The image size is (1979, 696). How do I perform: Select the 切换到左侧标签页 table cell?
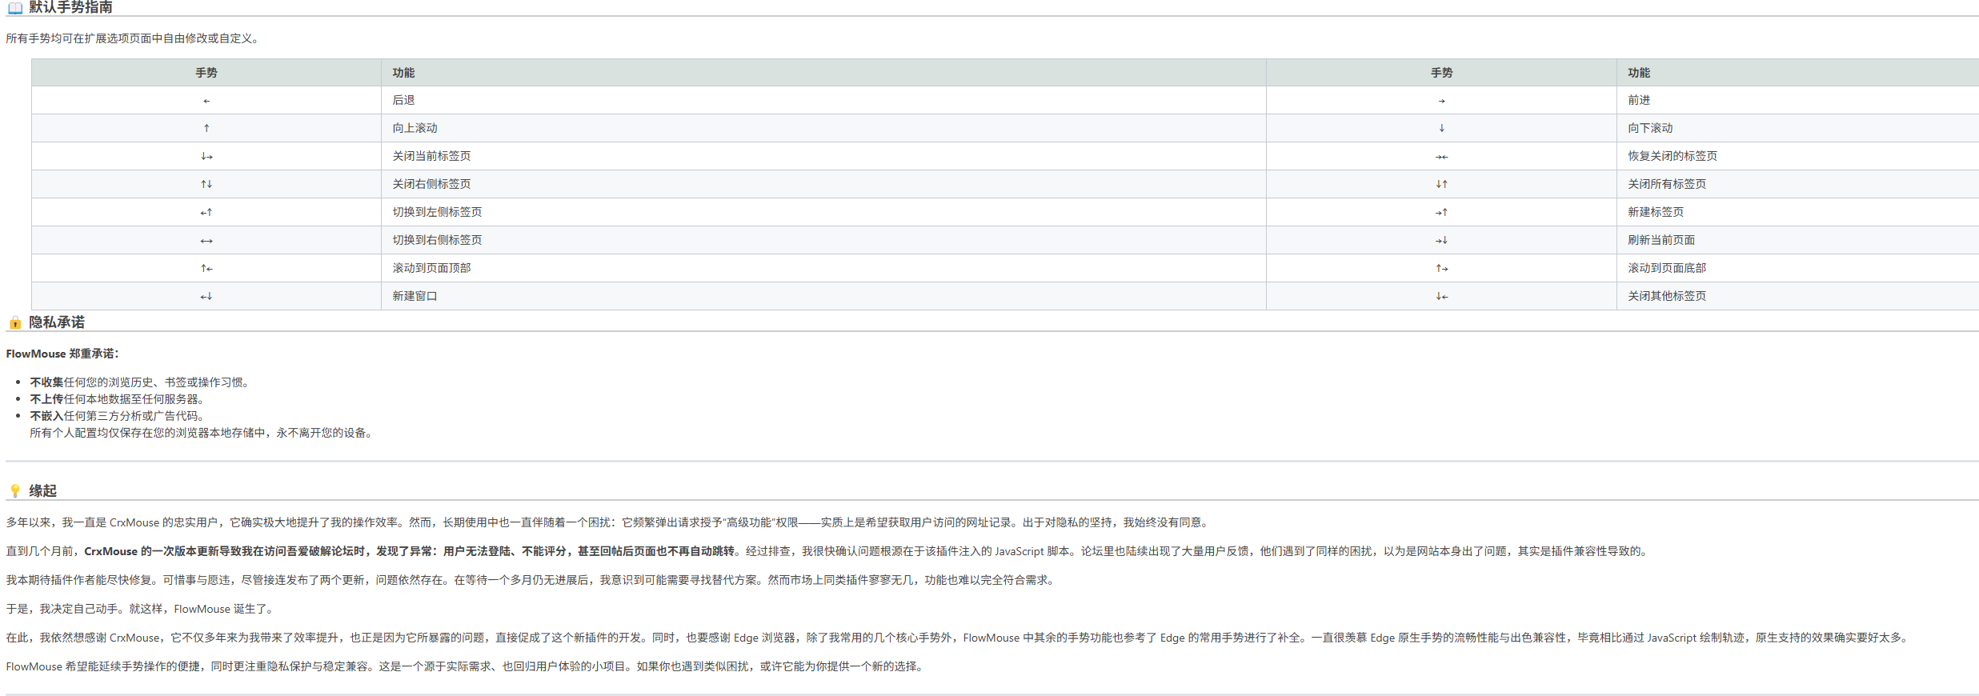tap(437, 212)
